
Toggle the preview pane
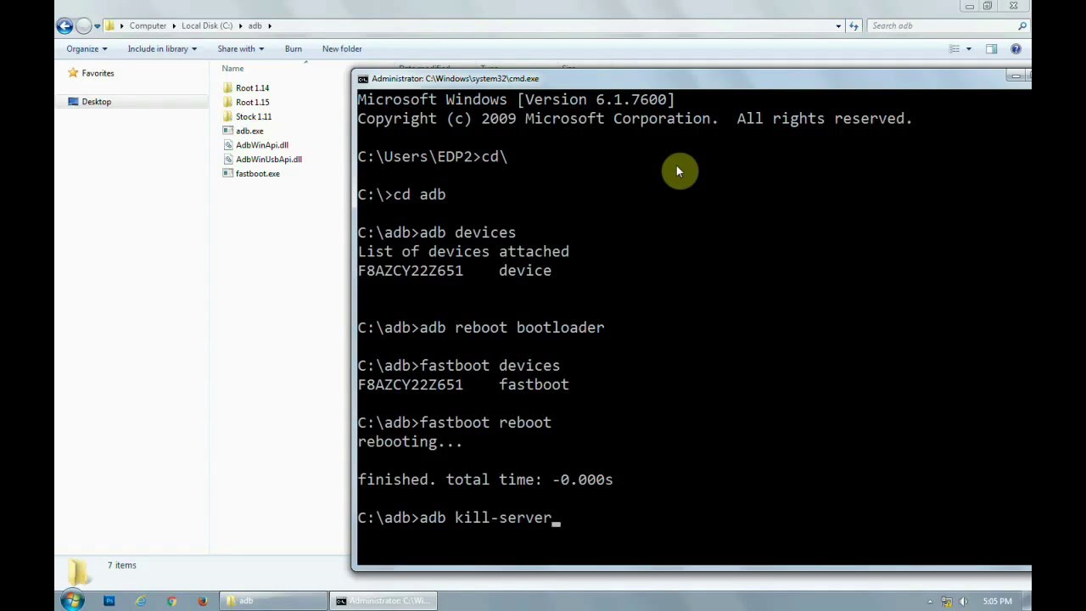(x=991, y=49)
